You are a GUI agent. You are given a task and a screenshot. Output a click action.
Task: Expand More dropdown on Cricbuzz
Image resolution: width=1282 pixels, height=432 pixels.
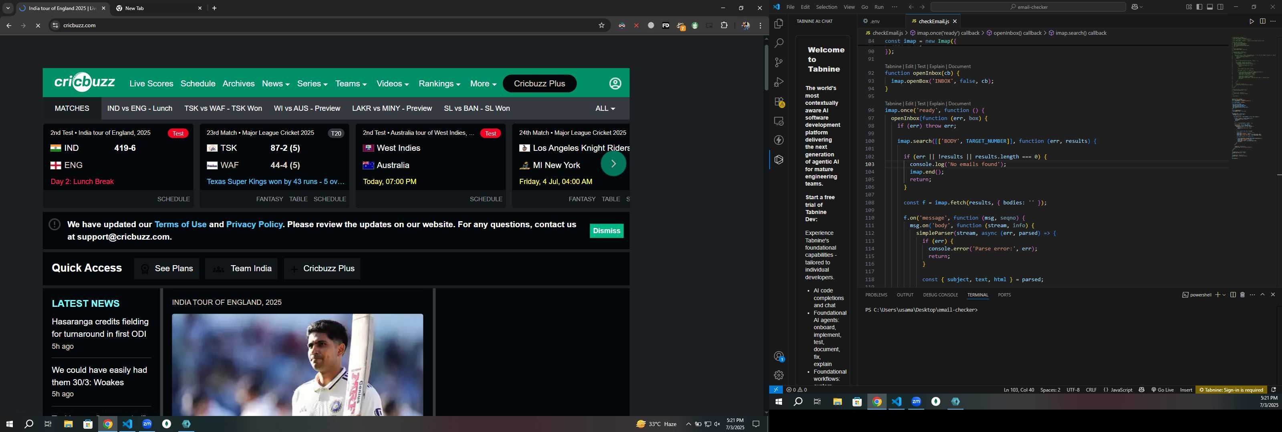click(483, 84)
